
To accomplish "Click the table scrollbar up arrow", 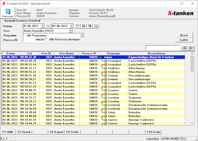I will 192,54.
